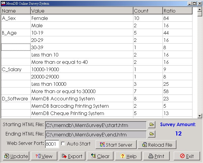Click the Survey Amount value 12

coord(178,133)
